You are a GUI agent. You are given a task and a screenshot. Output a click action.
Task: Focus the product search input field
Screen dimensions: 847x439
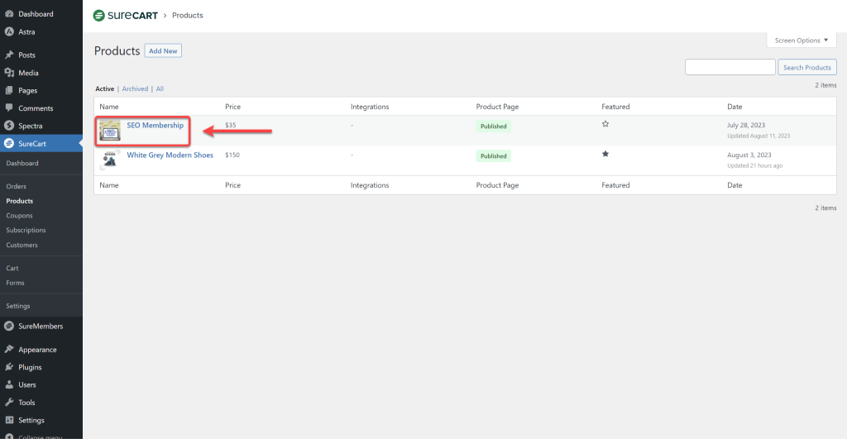(x=730, y=67)
